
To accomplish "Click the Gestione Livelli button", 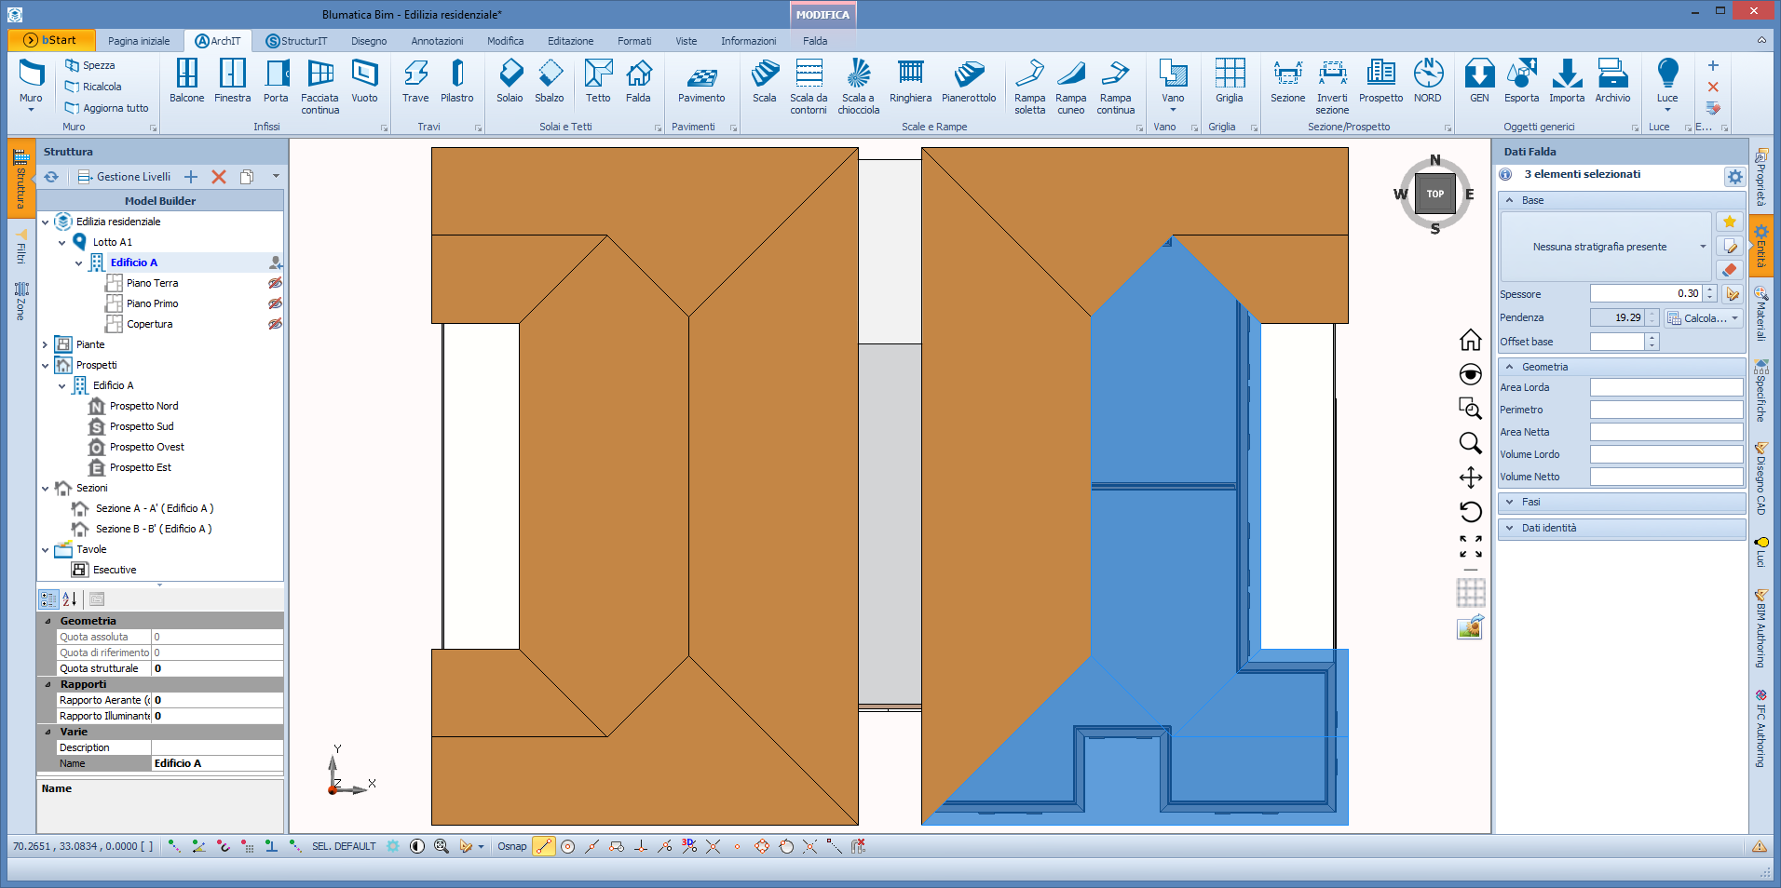I will point(124,177).
